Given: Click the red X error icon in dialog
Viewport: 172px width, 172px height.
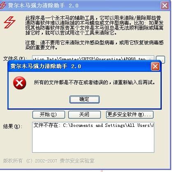Looking at the screenshot, I should pos(20,83).
